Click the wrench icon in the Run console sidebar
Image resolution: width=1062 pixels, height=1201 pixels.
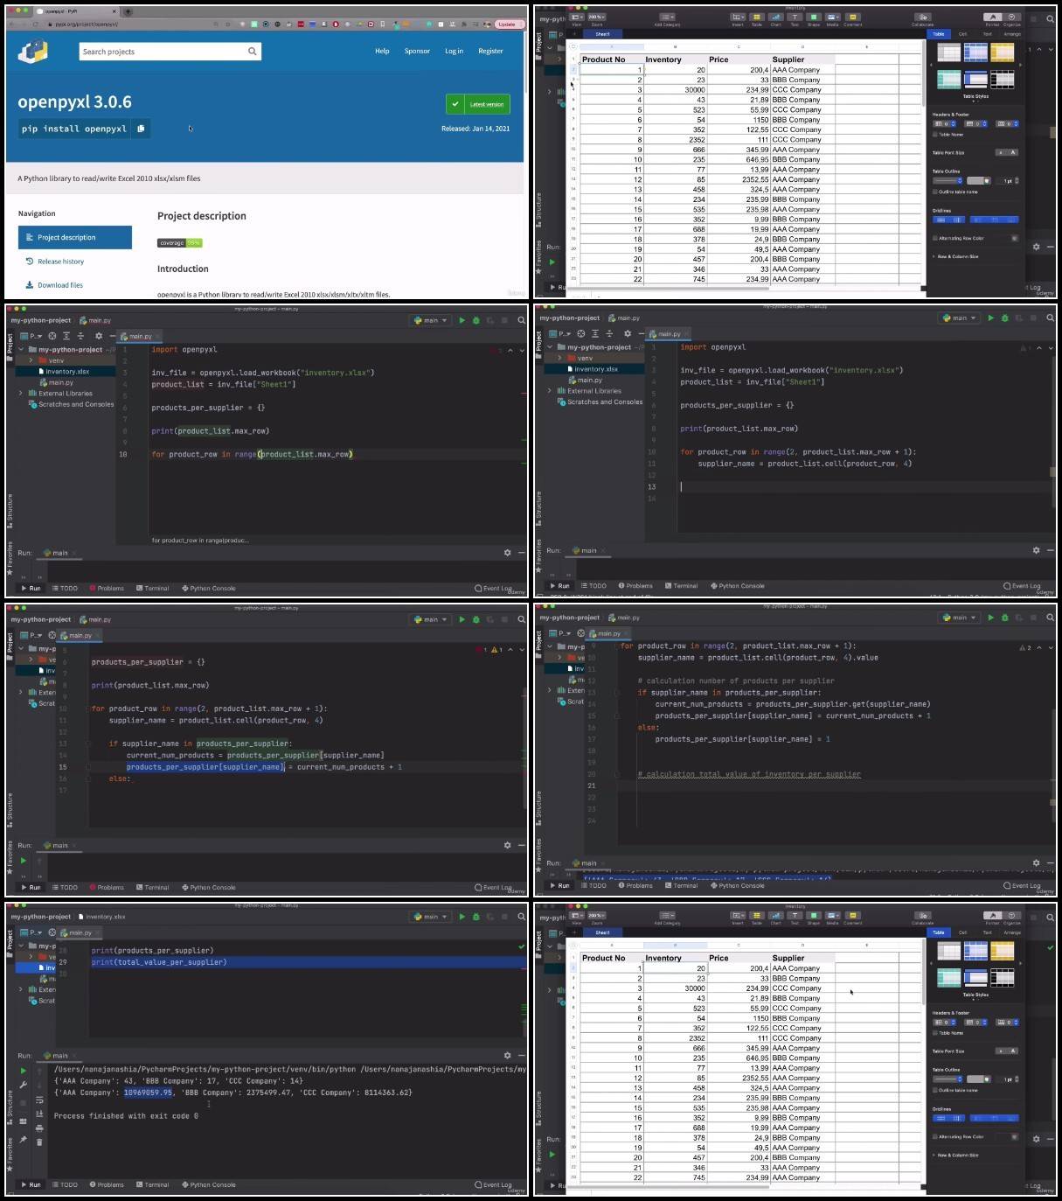[24, 1085]
